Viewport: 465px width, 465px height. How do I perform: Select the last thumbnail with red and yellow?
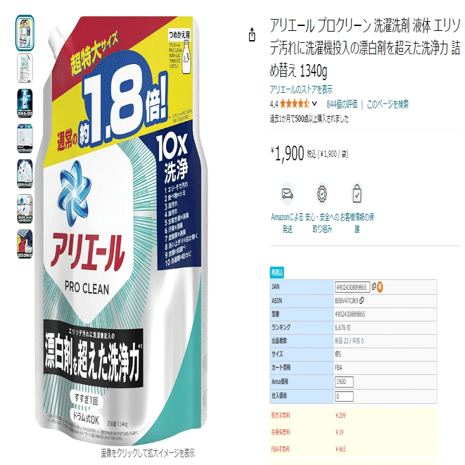25,244
